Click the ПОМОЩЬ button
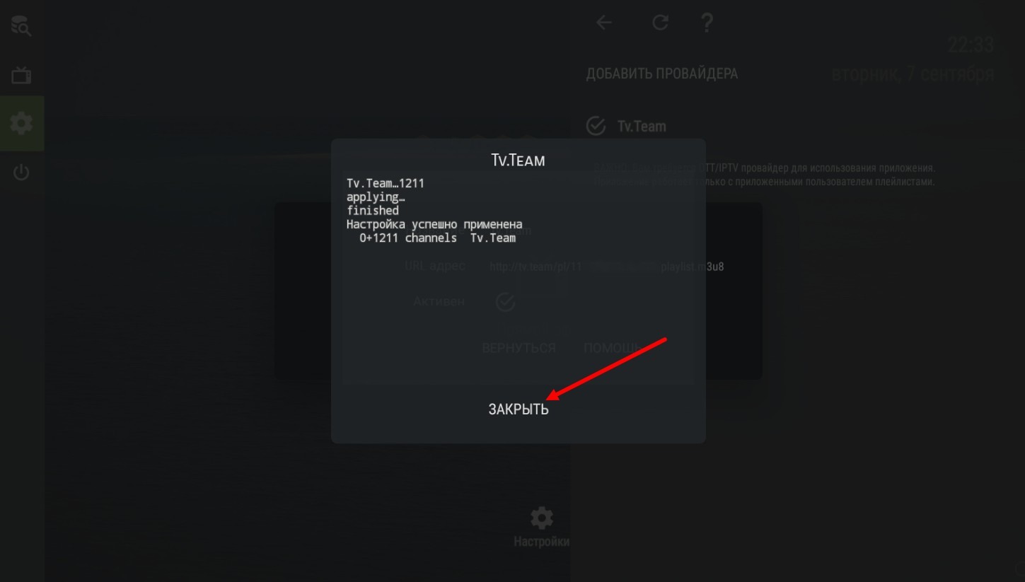This screenshot has height=582, width=1025. pyautogui.click(x=612, y=349)
